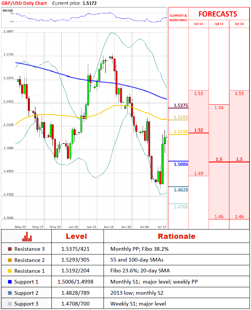Click the 1.5897 price axis label
This screenshot has height=310, width=251.
click(x=9, y=31)
